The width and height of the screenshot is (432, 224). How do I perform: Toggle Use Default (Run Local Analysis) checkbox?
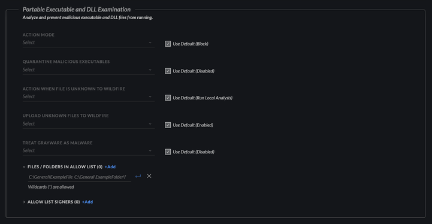pos(168,98)
